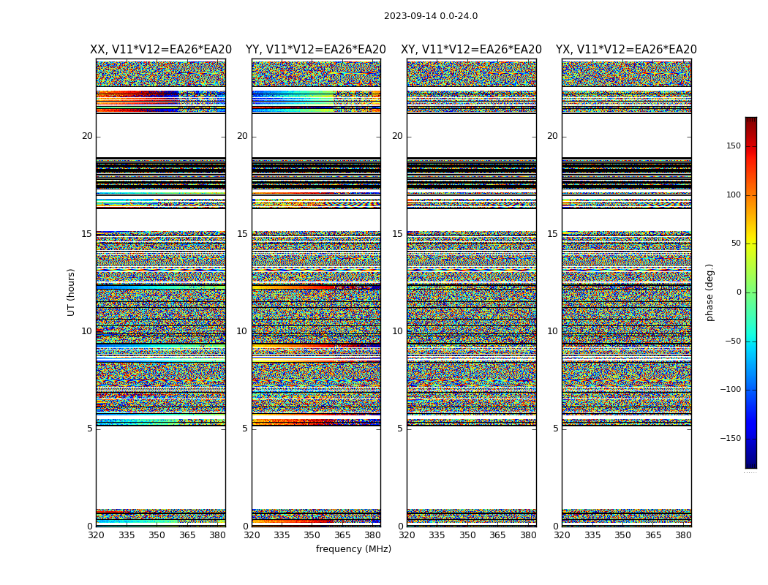This screenshot has width=768, height=585.
Task: Click the YX, V11*V12=EA26*EA20 panel title
Action: pyautogui.click(x=626, y=50)
